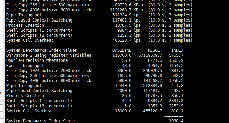Click the final index score 1038.4
This screenshot has height=123, width=229.
[x=176, y=121]
